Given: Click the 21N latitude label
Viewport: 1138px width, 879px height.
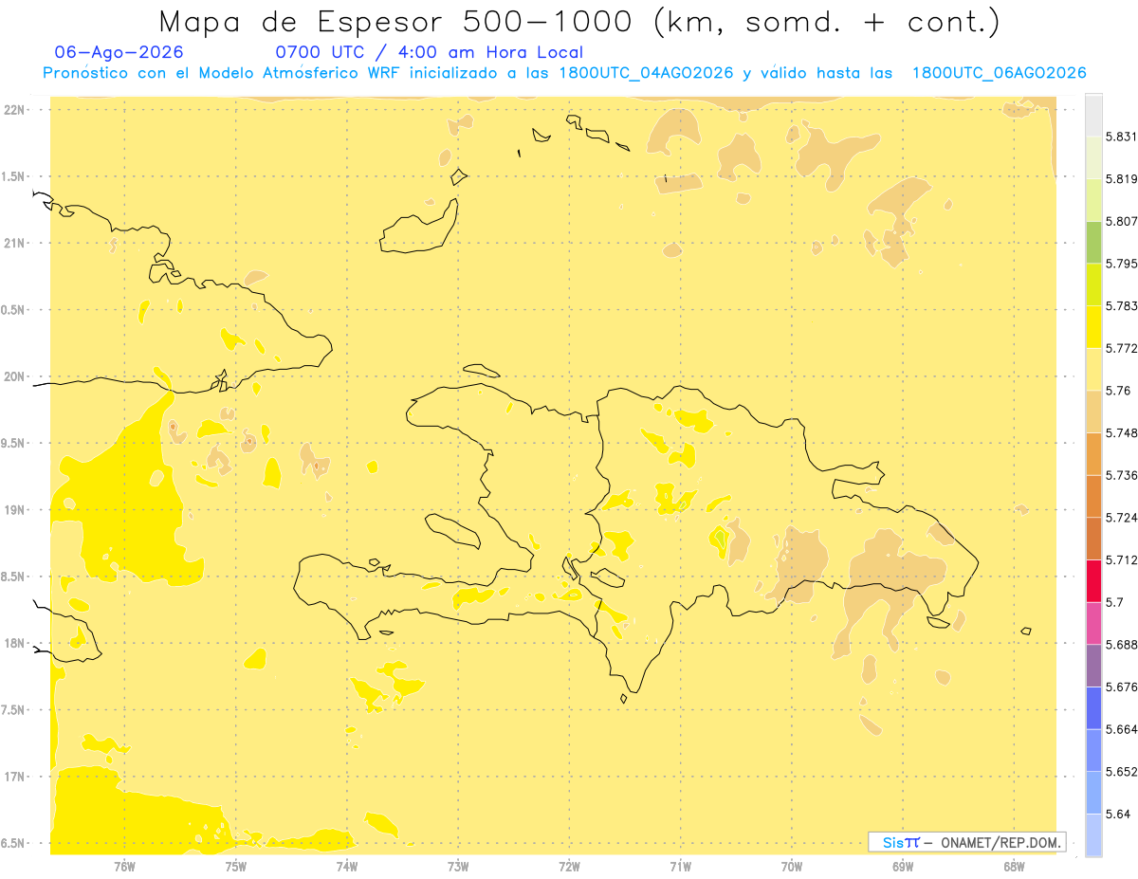Looking at the screenshot, I should (14, 243).
